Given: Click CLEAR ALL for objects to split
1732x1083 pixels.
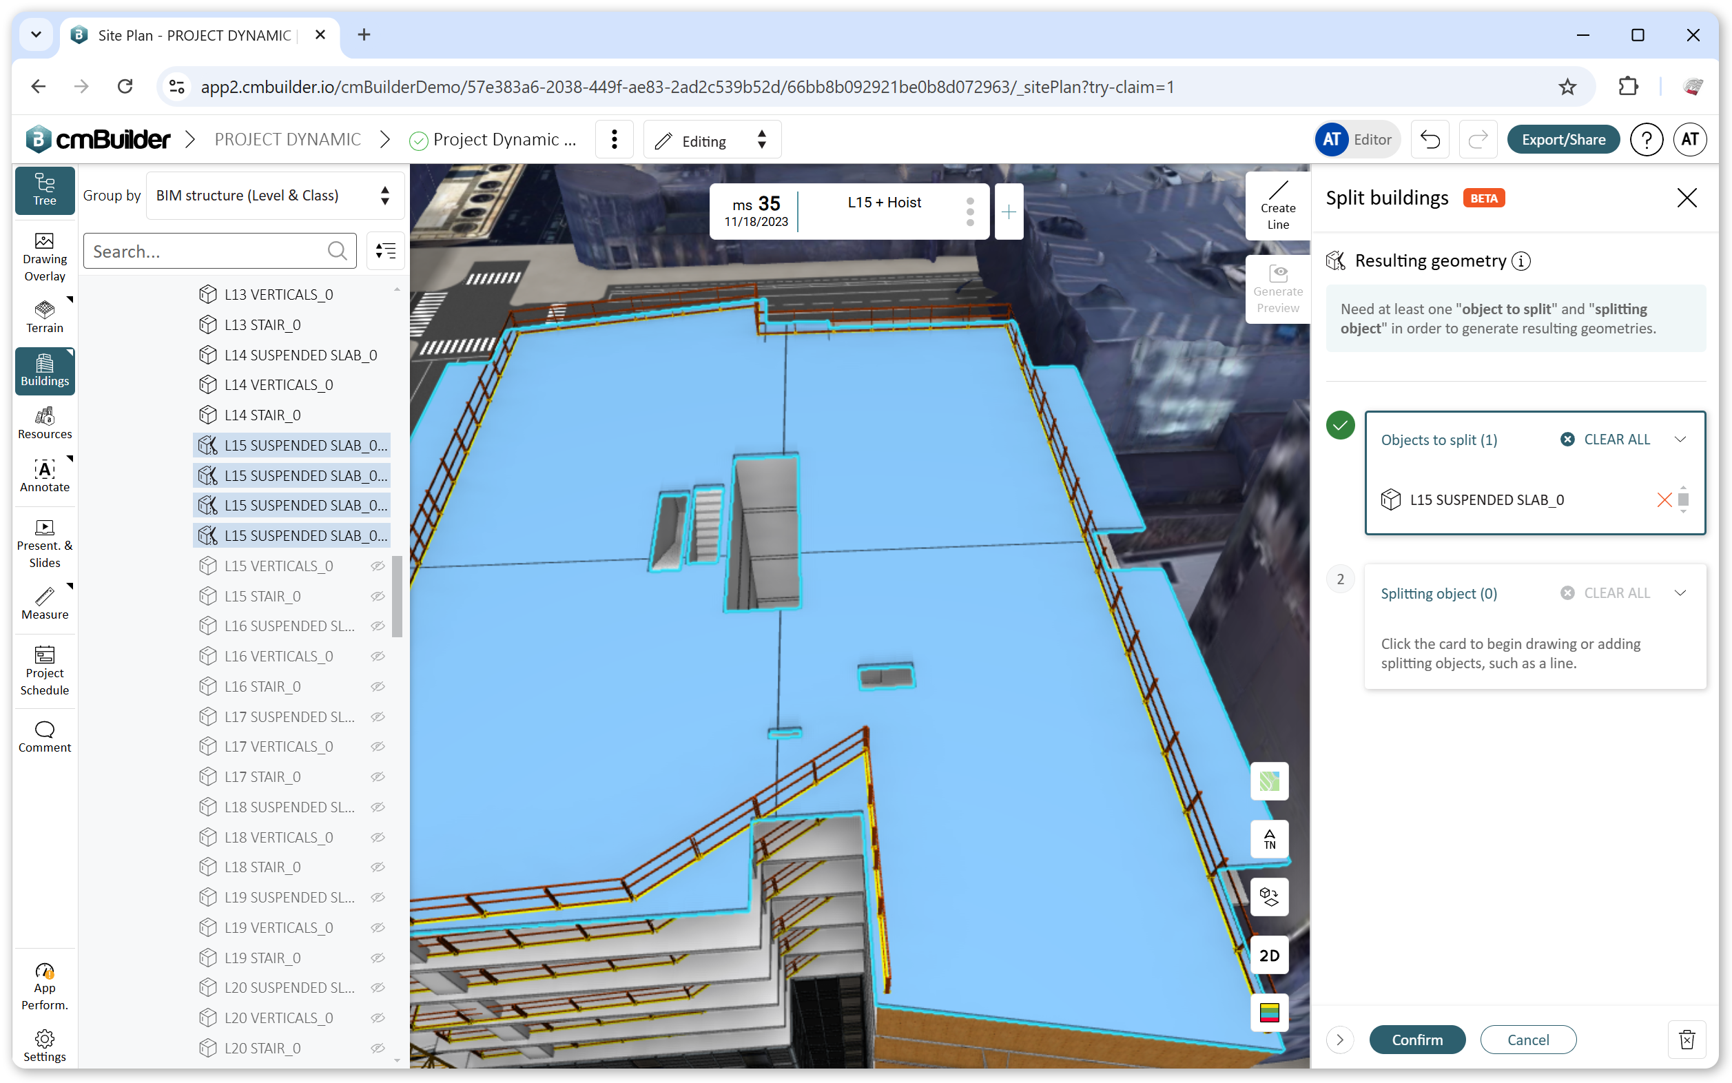Looking at the screenshot, I should pos(1605,439).
